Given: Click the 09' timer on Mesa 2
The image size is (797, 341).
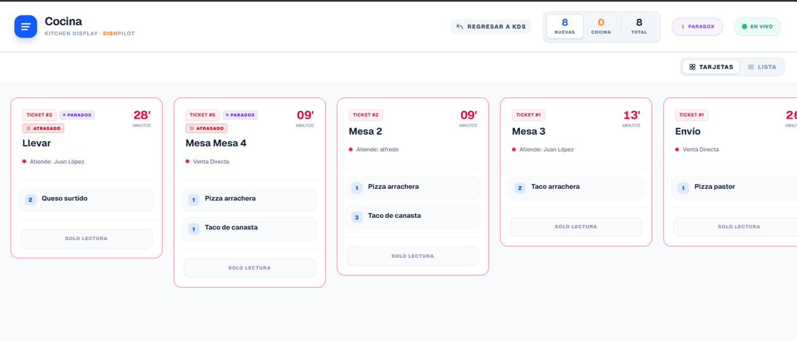Looking at the screenshot, I should click(x=468, y=116).
